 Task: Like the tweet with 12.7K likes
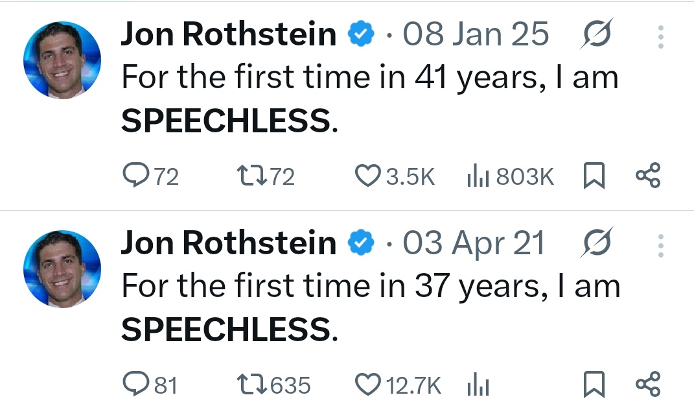click(369, 385)
